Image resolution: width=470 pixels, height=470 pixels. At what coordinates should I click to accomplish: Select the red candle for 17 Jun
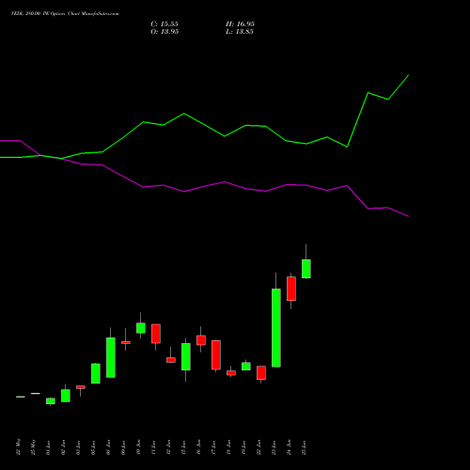(216, 355)
